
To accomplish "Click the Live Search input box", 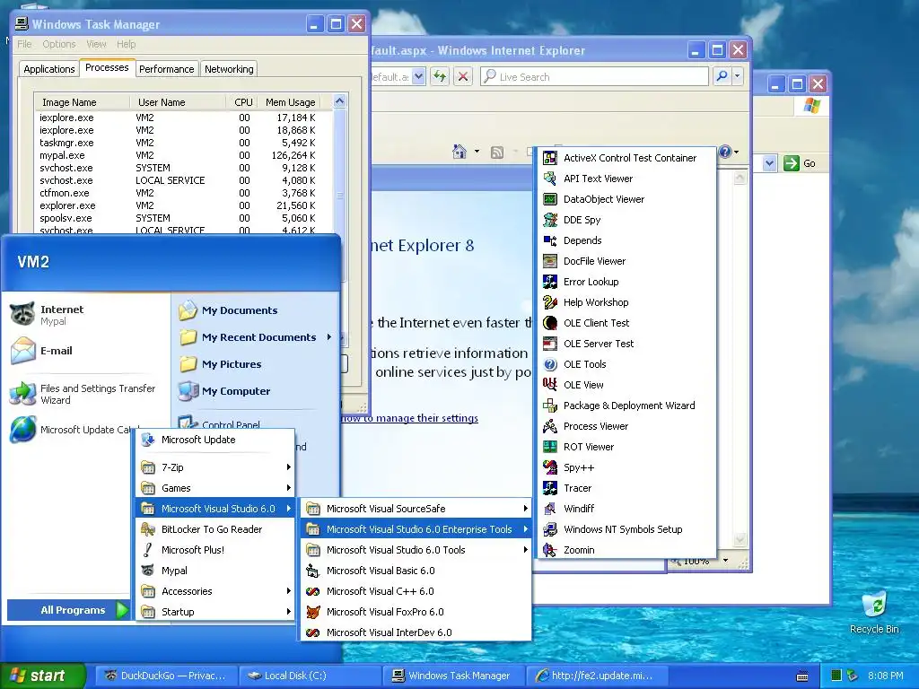I will (x=594, y=77).
